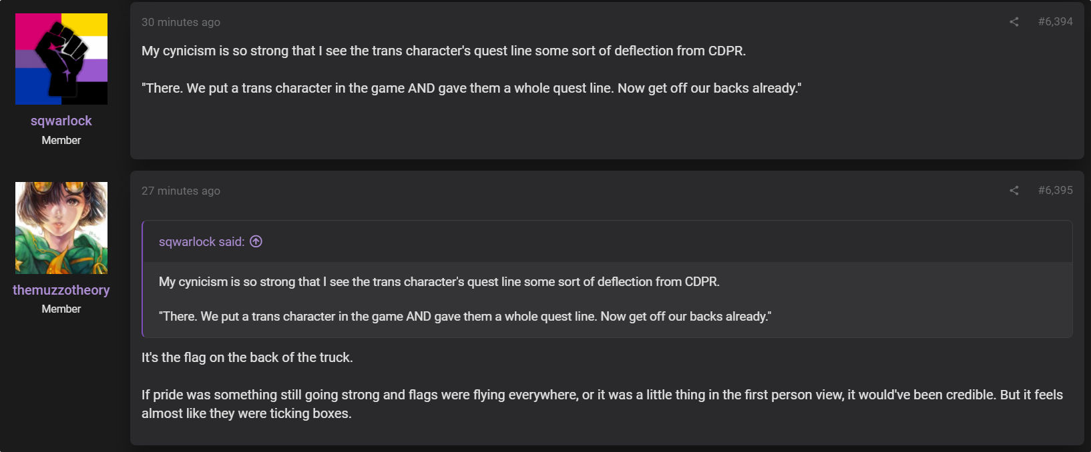The image size is (1091, 452).
Task: Click 'It's the flag on the back' sentence
Action: coord(247,357)
